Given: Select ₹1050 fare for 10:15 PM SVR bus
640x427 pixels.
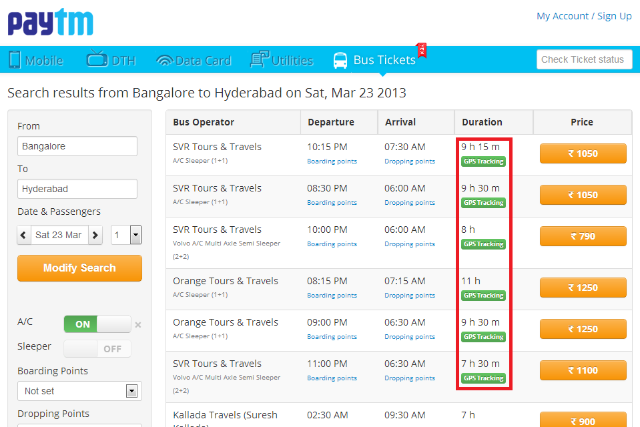Looking at the screenshot, I should click(583, 153).
